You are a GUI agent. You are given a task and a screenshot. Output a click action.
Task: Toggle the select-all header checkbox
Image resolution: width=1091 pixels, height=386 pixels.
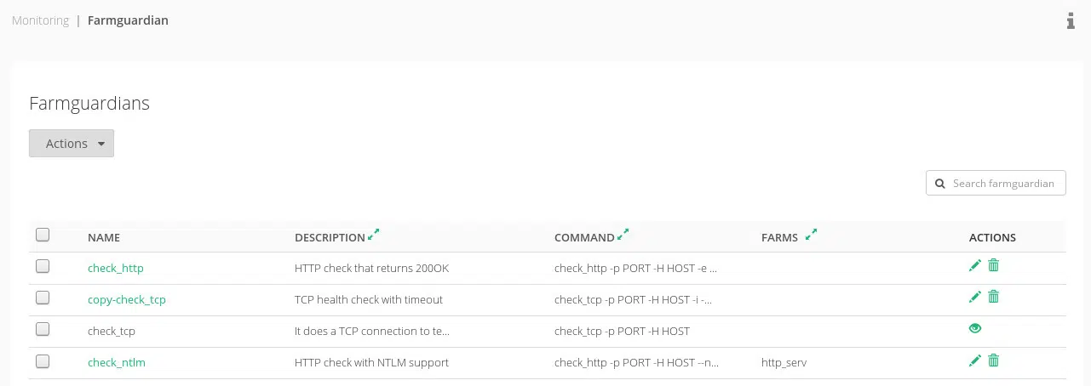point(43,236)
